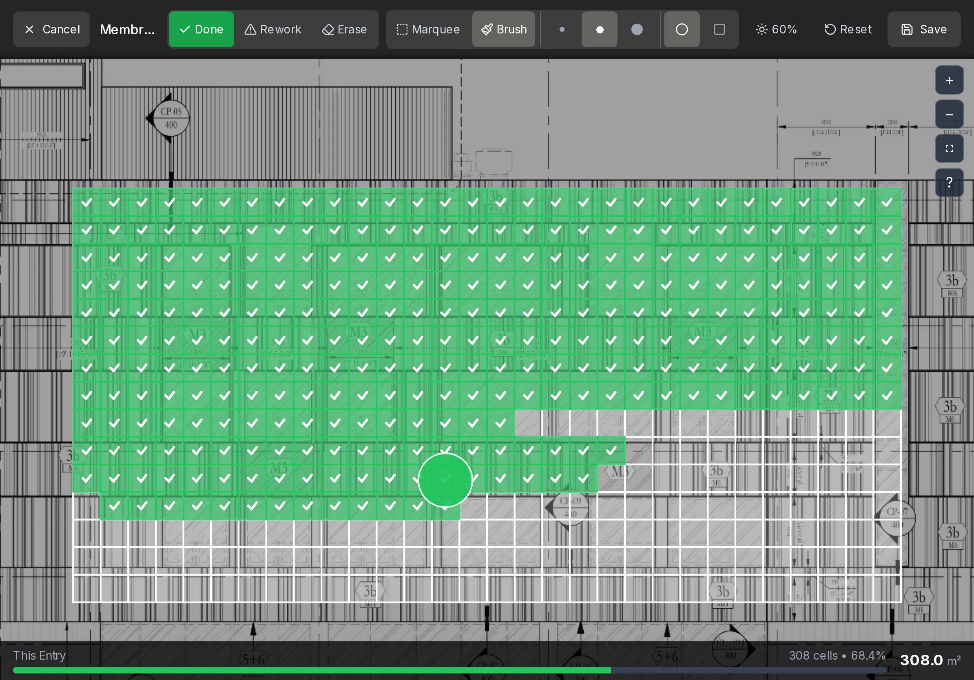Viewport: 974px width, 680px height.
Task: Choose the Marquee selection tool
Action: 428,29
